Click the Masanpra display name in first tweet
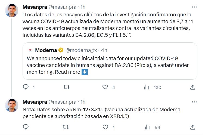The width and height of the screenshot is (205, 136). pos(35,7)
